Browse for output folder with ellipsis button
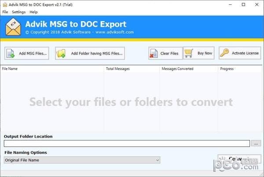The height and width of the screenshot is (177, 264). (256, 143)
